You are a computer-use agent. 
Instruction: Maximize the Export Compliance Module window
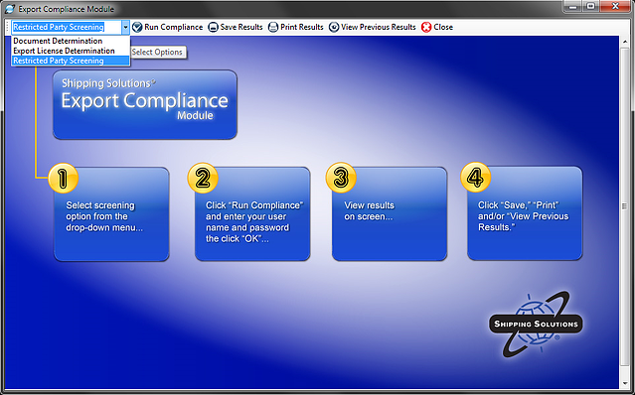pyautogui.click(x=591, y=6)
